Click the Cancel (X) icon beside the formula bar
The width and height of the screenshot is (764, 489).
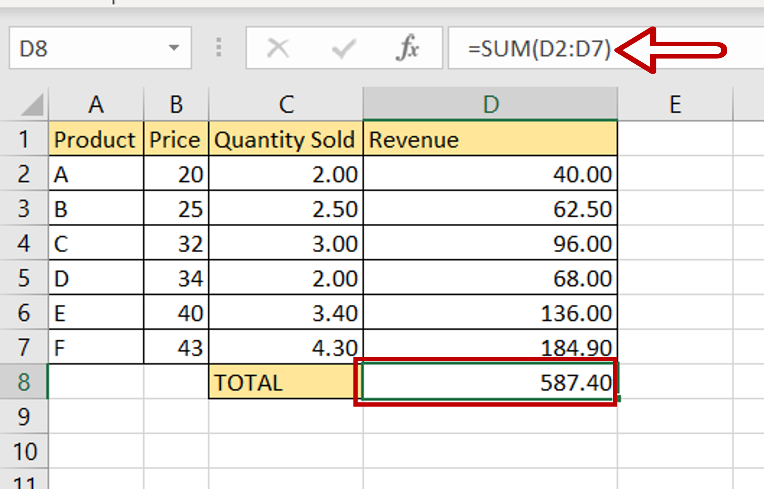278,48
